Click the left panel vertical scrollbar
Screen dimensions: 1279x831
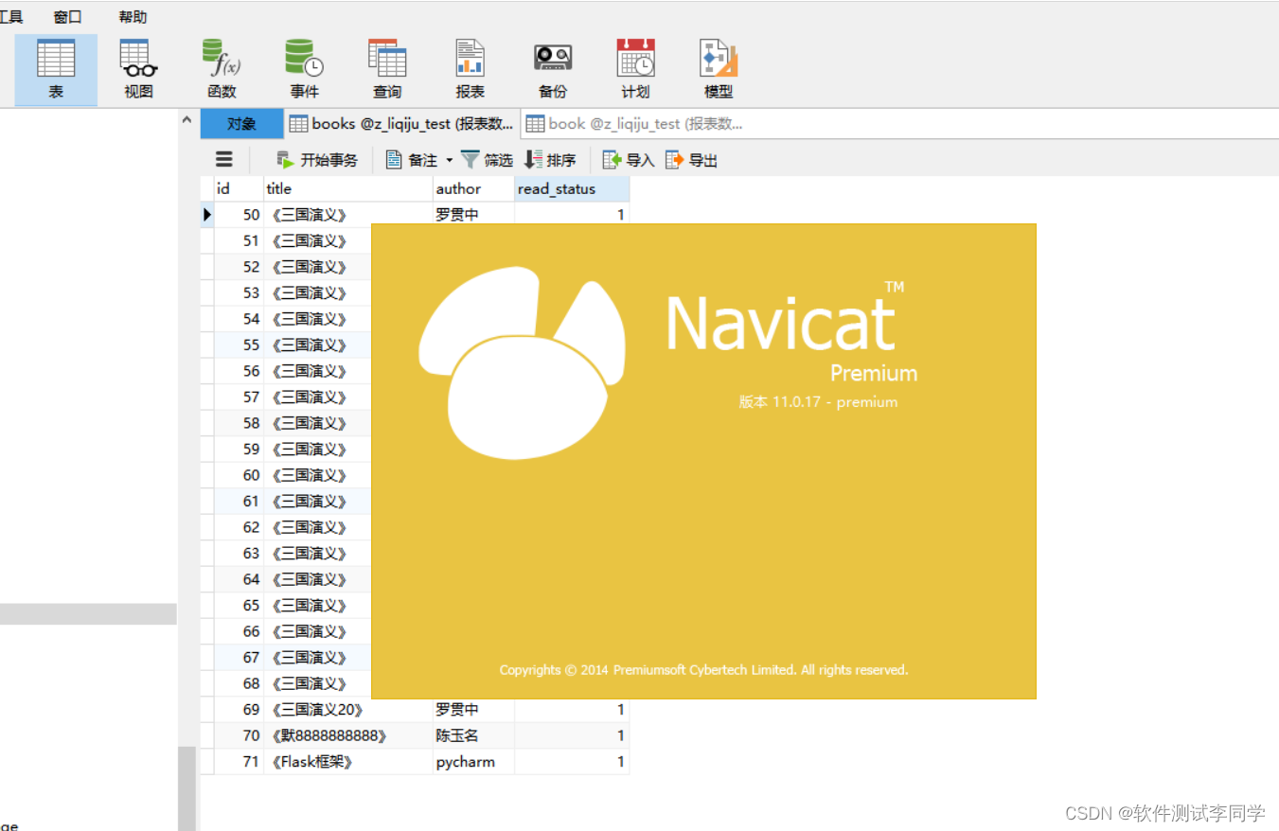(x=187, y=787)
